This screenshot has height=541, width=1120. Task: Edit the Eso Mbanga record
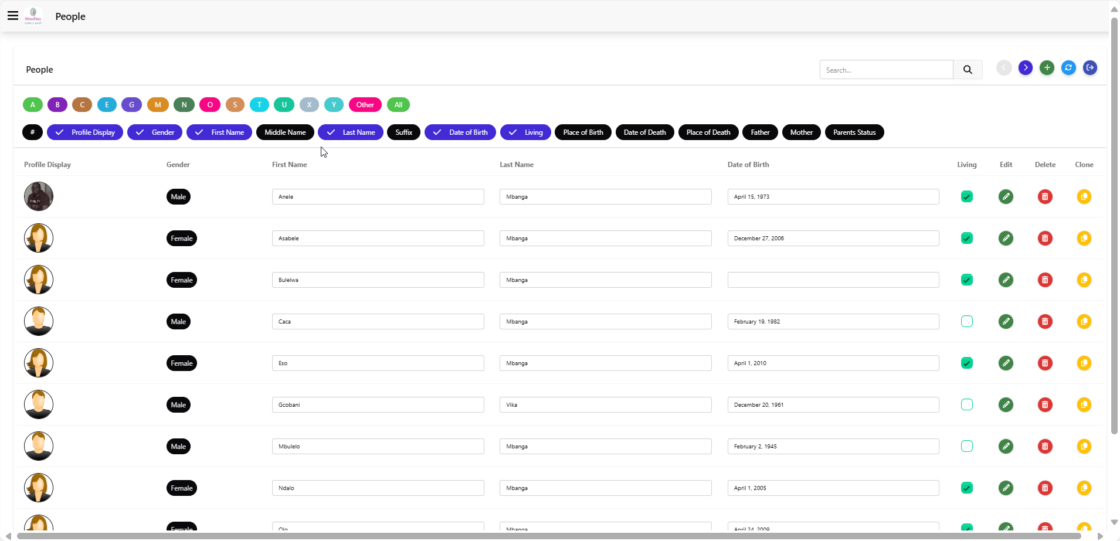pyautogui.click(x=1006, y=363)
